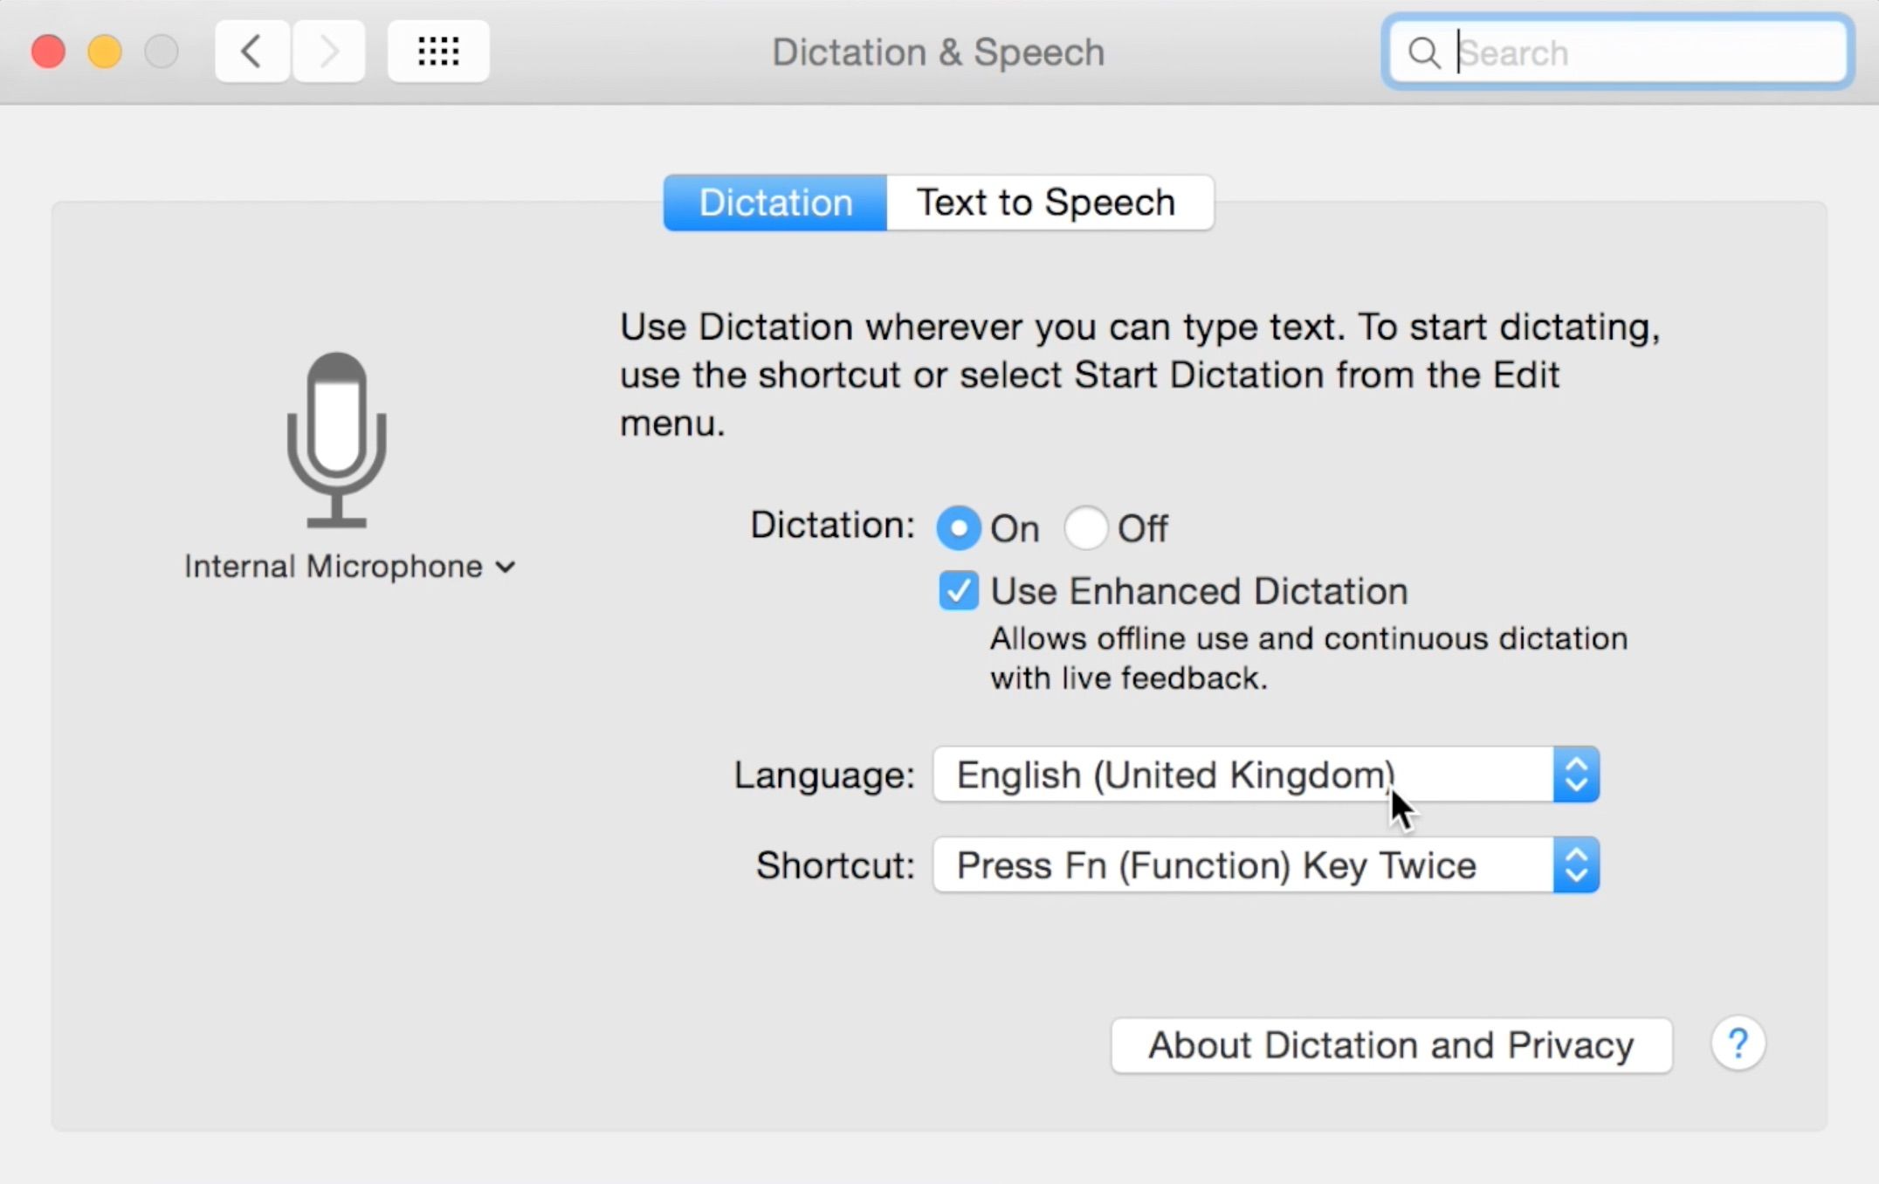The width and height of the screenshot is (1879, 1184).
Task: Switch to the Text to Speech tab
Action: coord(1046,202)
